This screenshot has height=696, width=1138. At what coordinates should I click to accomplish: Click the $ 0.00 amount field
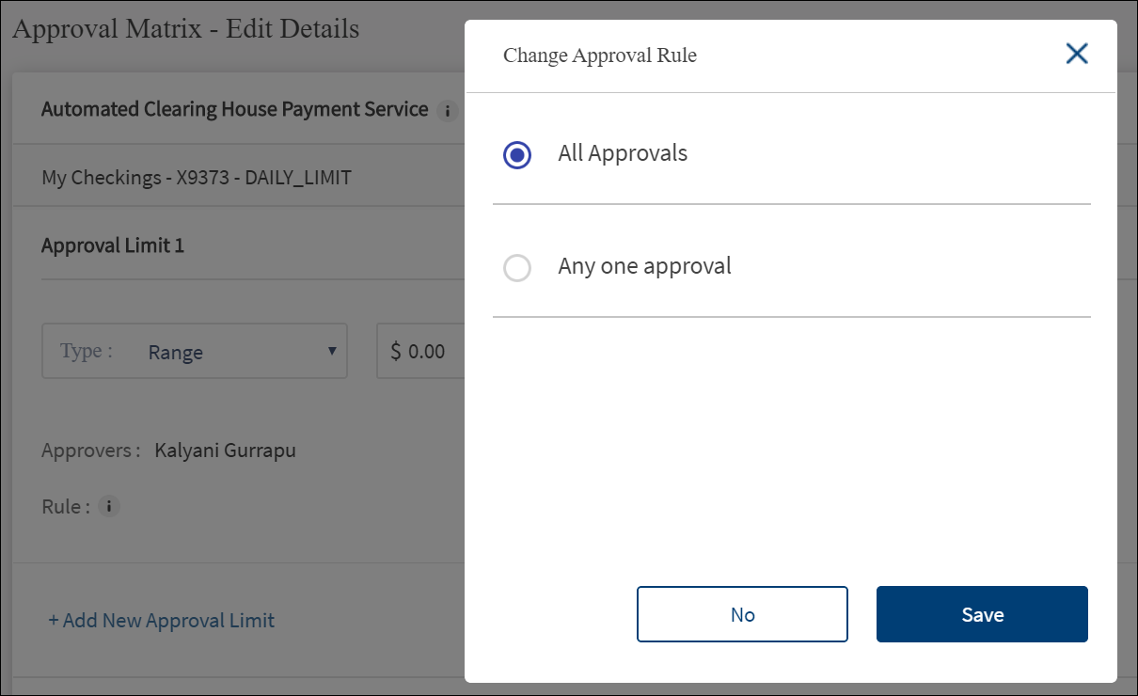click(x=421, y=352)
